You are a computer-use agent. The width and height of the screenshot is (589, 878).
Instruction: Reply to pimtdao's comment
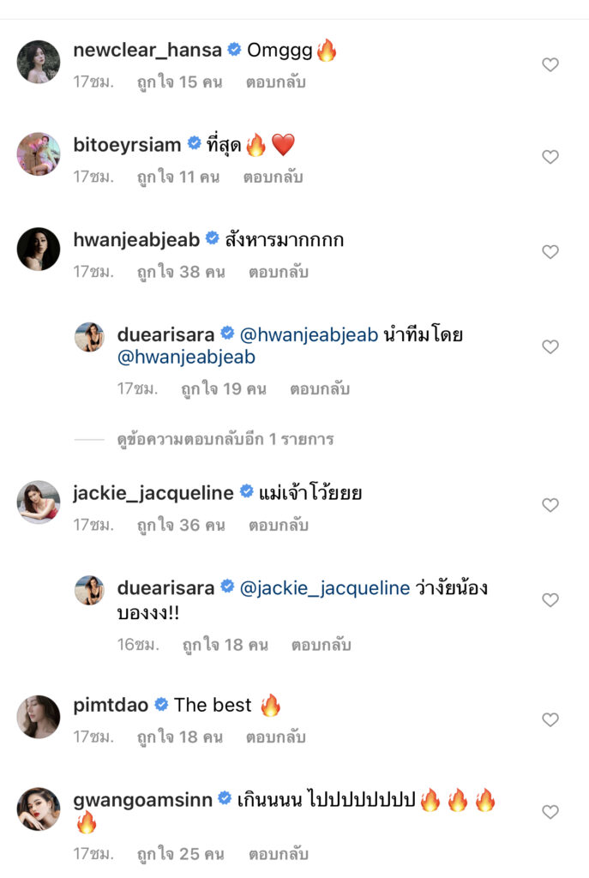pyautogui.click(x=276, y=737)
